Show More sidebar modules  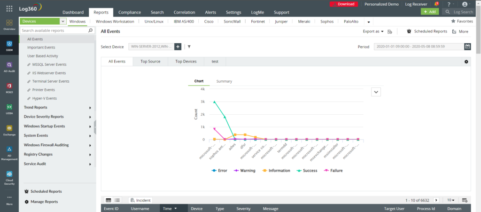[x=9, y=200]
